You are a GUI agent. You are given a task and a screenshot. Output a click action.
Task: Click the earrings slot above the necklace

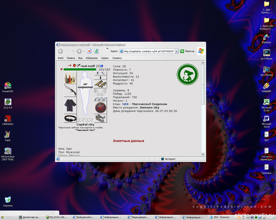[x=100, y=73]
